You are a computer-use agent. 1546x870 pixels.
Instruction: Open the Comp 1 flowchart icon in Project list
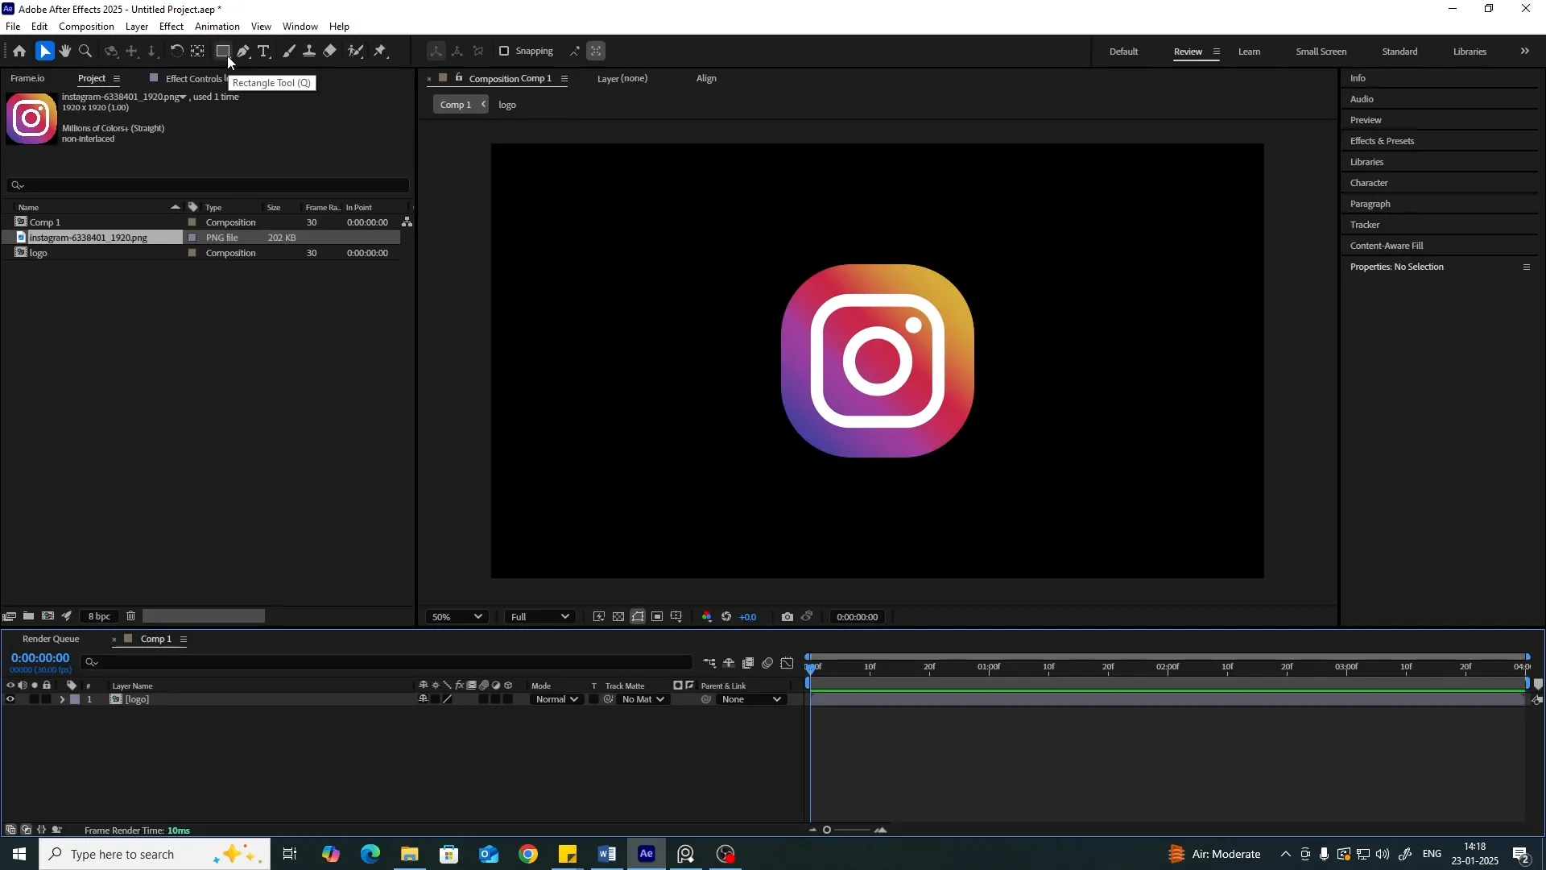pos(407,222)
